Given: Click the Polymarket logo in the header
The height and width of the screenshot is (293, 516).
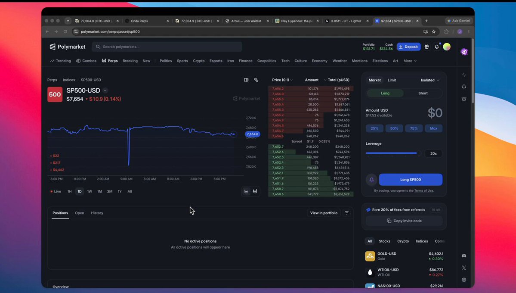Looking at the screenshot, I should pyautogui.click(x=68, y=47).
